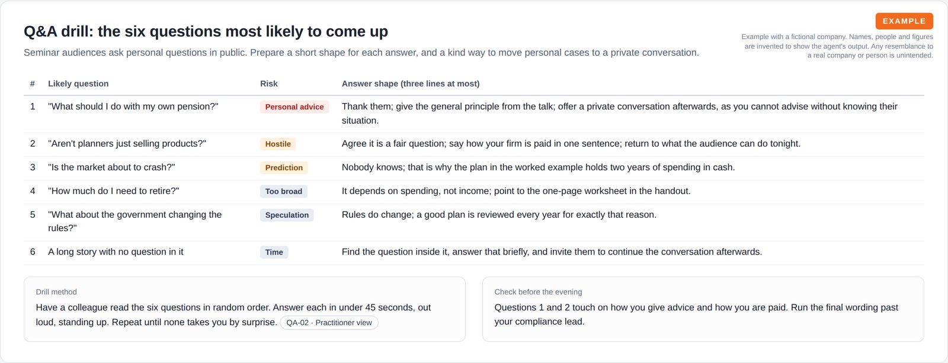Click the Likely question column header
The height and width of the screenshot is (363, 948).
[x=78, y=83]
